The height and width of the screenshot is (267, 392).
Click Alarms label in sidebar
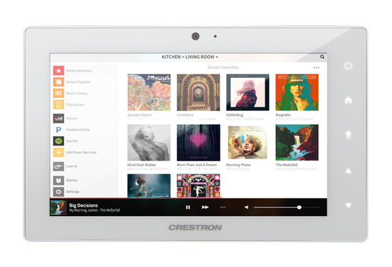(71, 180)
